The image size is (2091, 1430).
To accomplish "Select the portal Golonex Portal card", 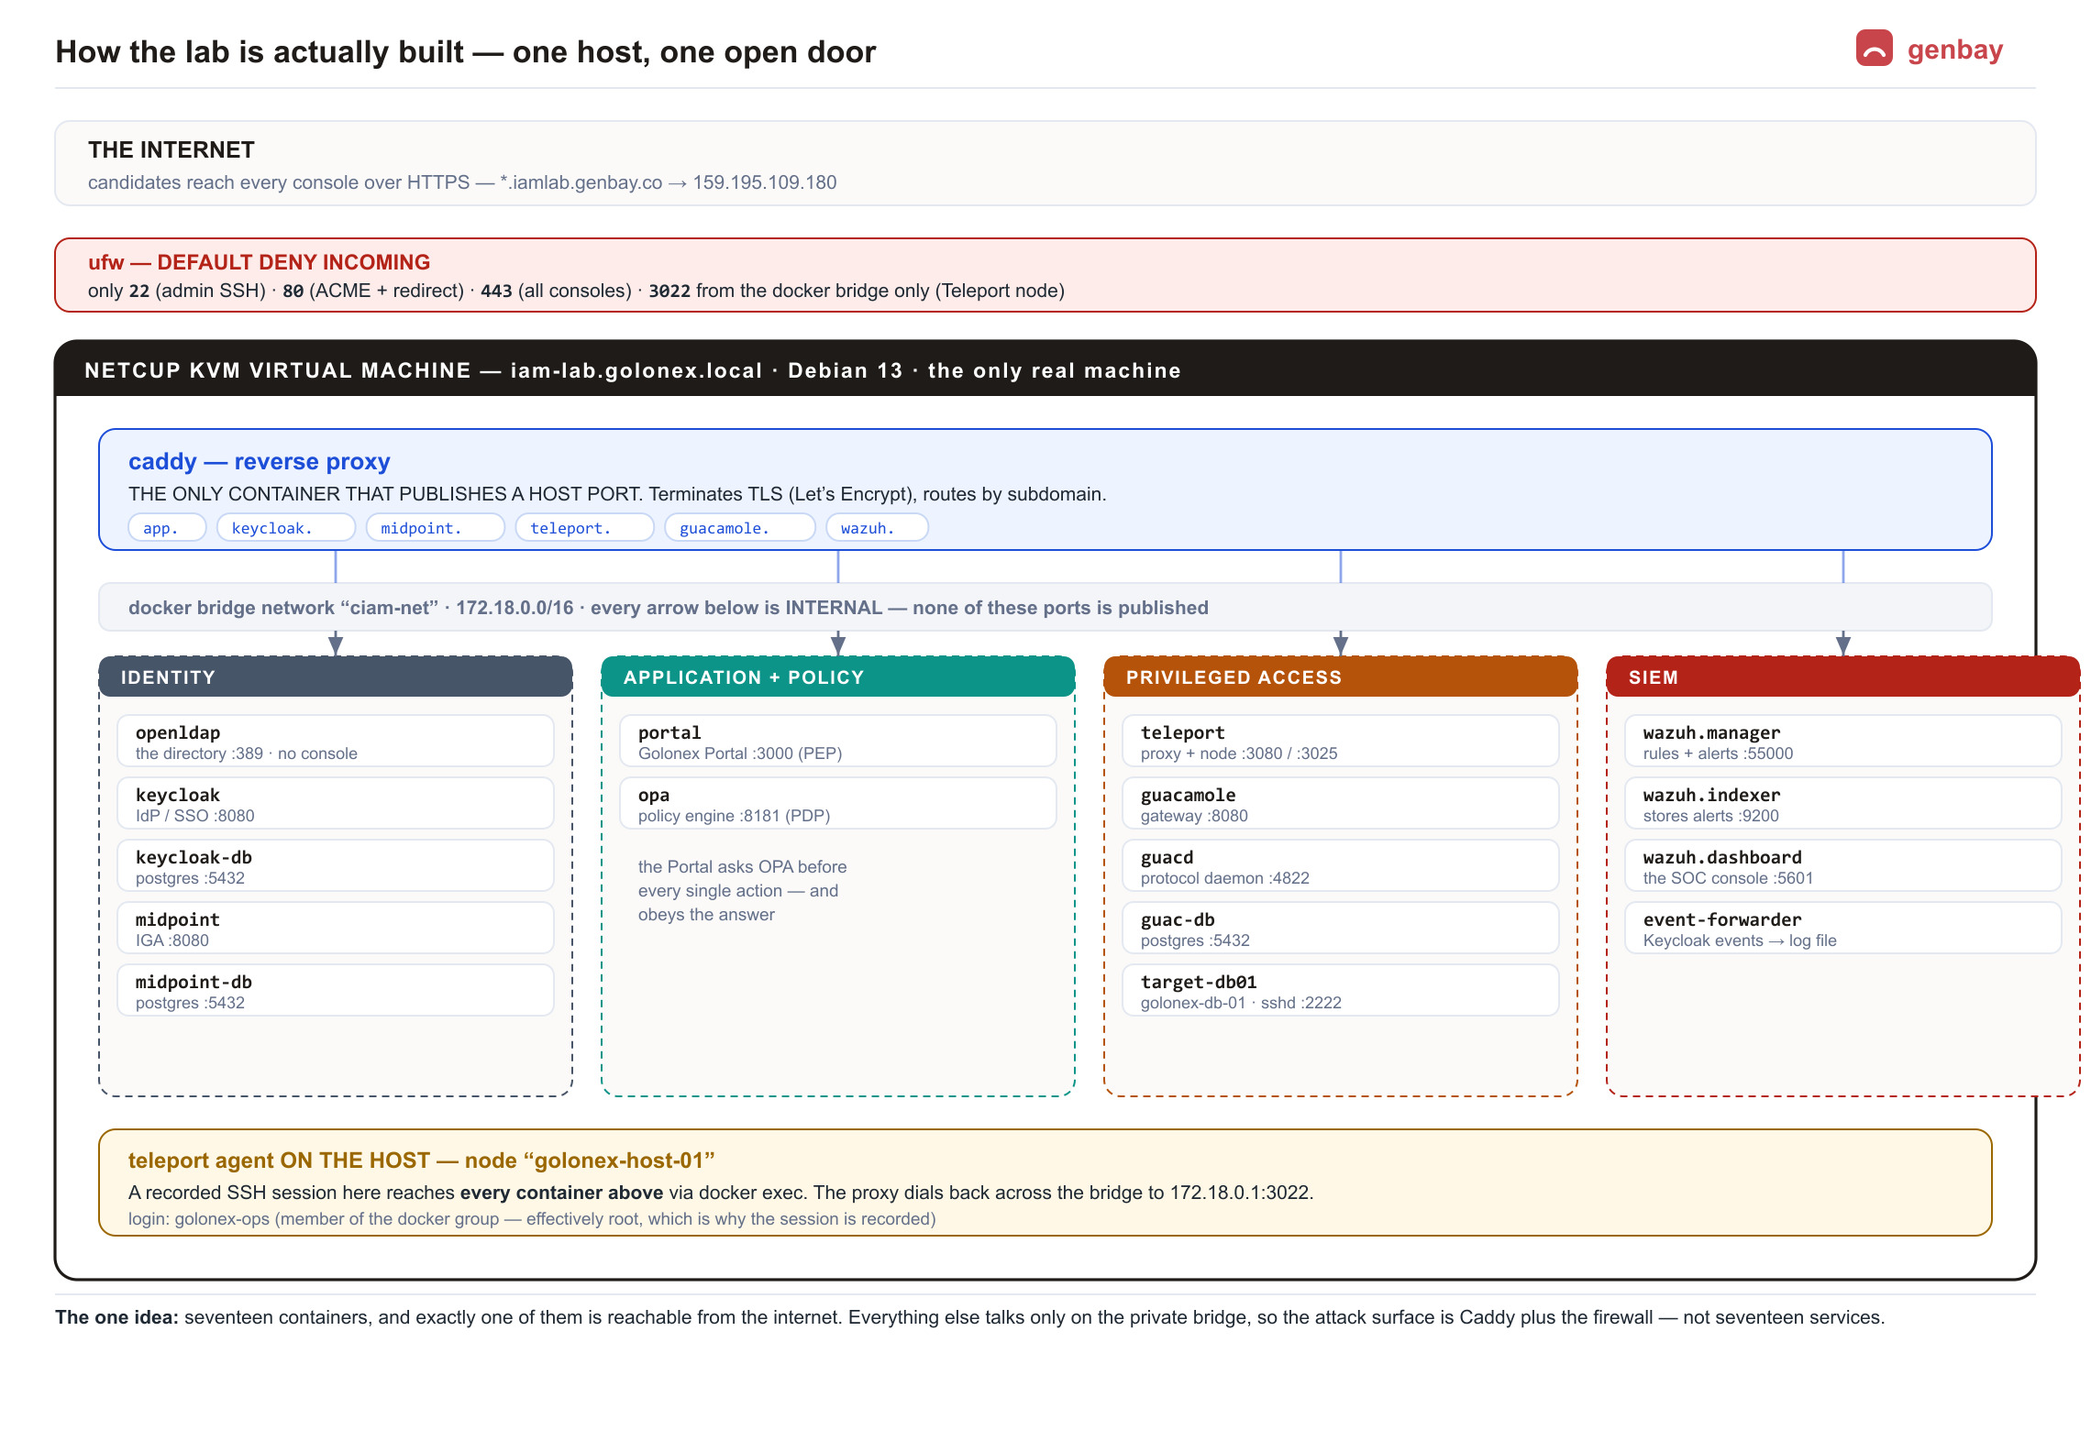I will 838,742.
